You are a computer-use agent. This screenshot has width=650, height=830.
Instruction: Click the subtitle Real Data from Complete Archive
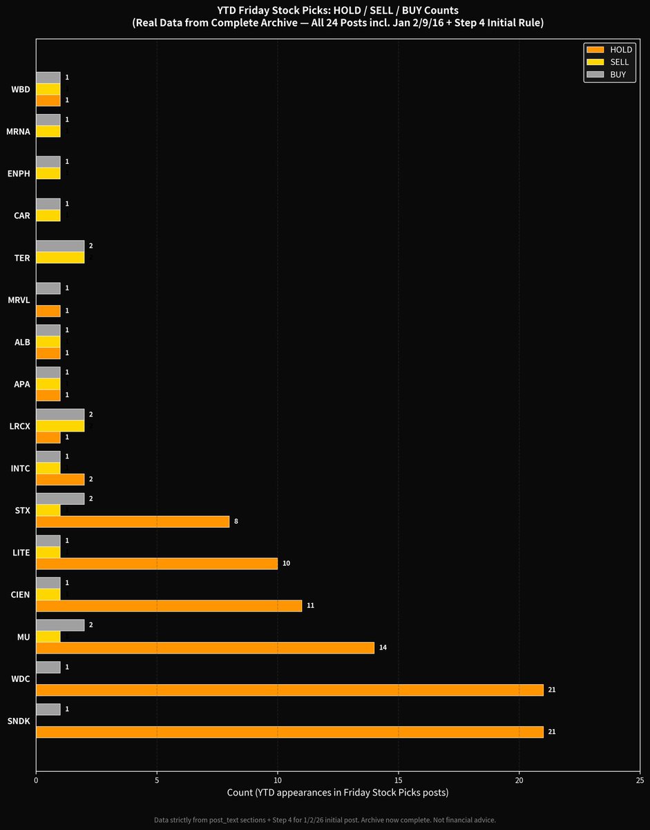pos(338,22)
